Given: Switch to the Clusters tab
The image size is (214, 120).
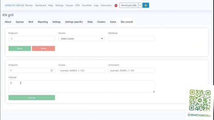Looking at the screenshot, I should [101, 22].
